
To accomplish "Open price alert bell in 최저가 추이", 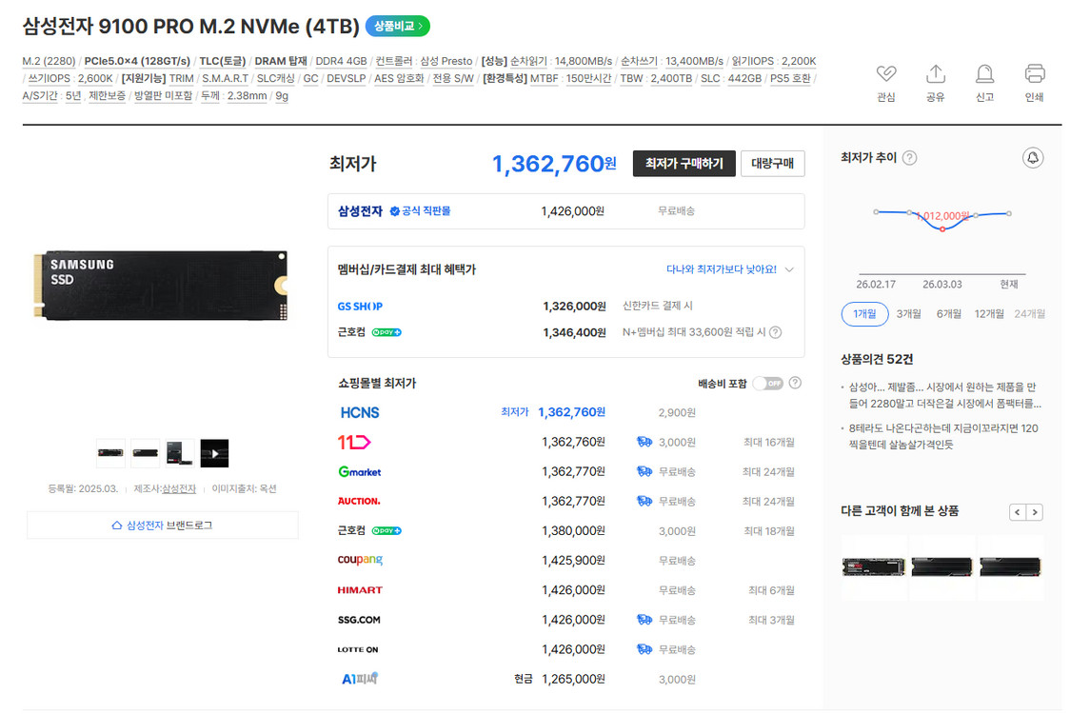I will click(x=1033, y=158).
